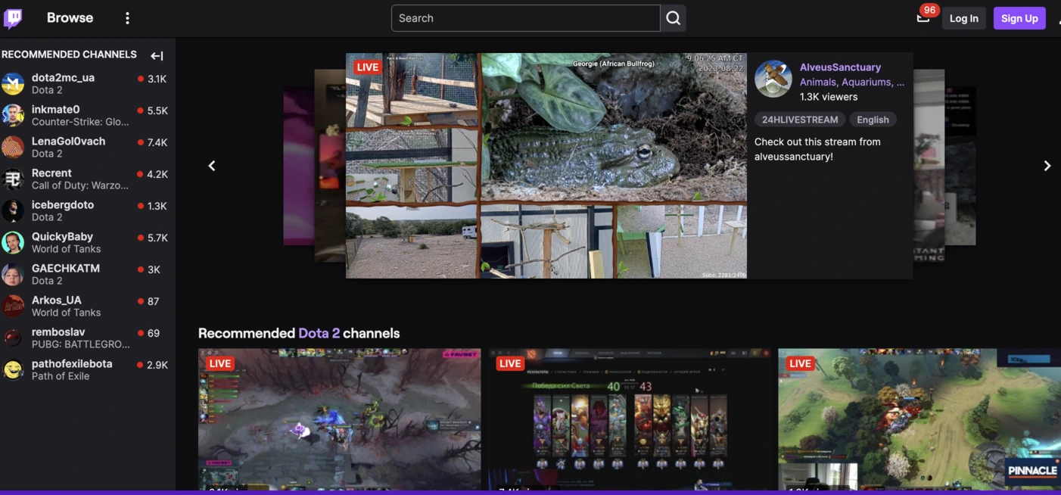Click Call of Duty: Warzone game under Recrent

[x=80, y=185]
